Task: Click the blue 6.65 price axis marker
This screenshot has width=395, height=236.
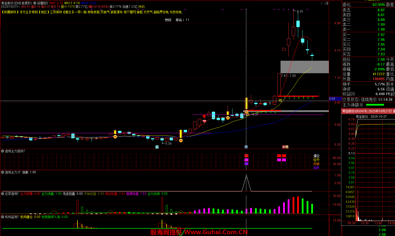Action: click(332, 99)
